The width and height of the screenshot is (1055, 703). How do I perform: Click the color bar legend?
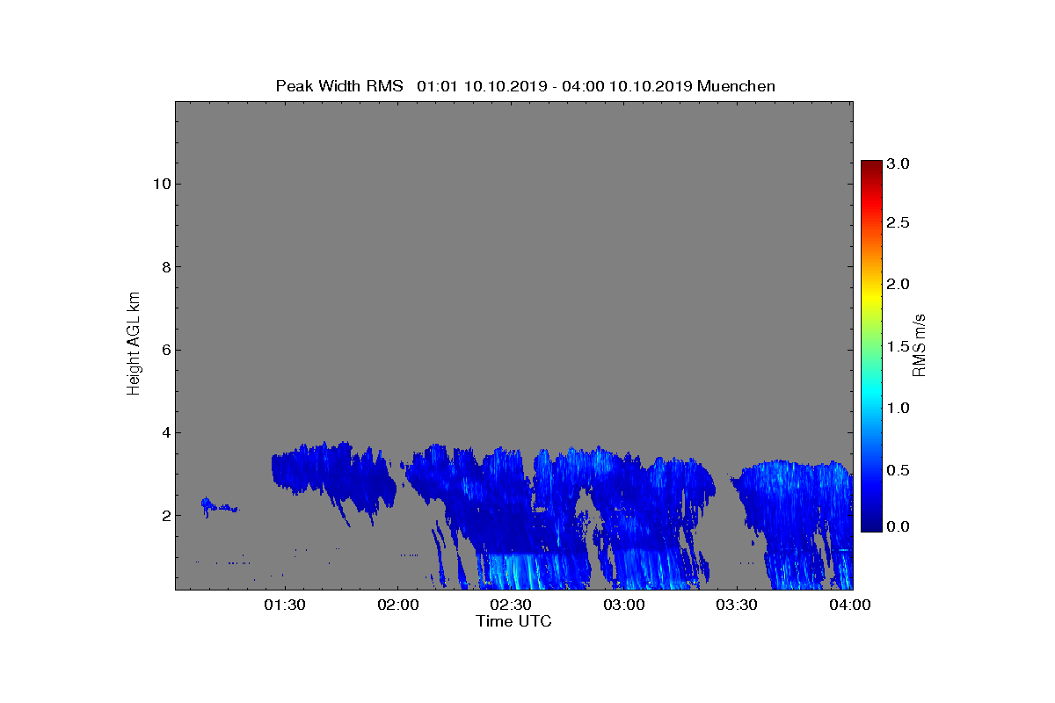pos(871,346)
